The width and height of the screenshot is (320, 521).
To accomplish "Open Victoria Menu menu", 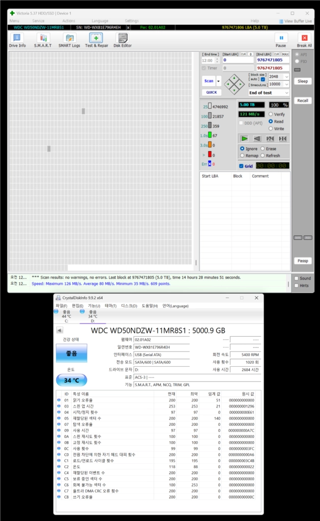I will coord(14,21).
